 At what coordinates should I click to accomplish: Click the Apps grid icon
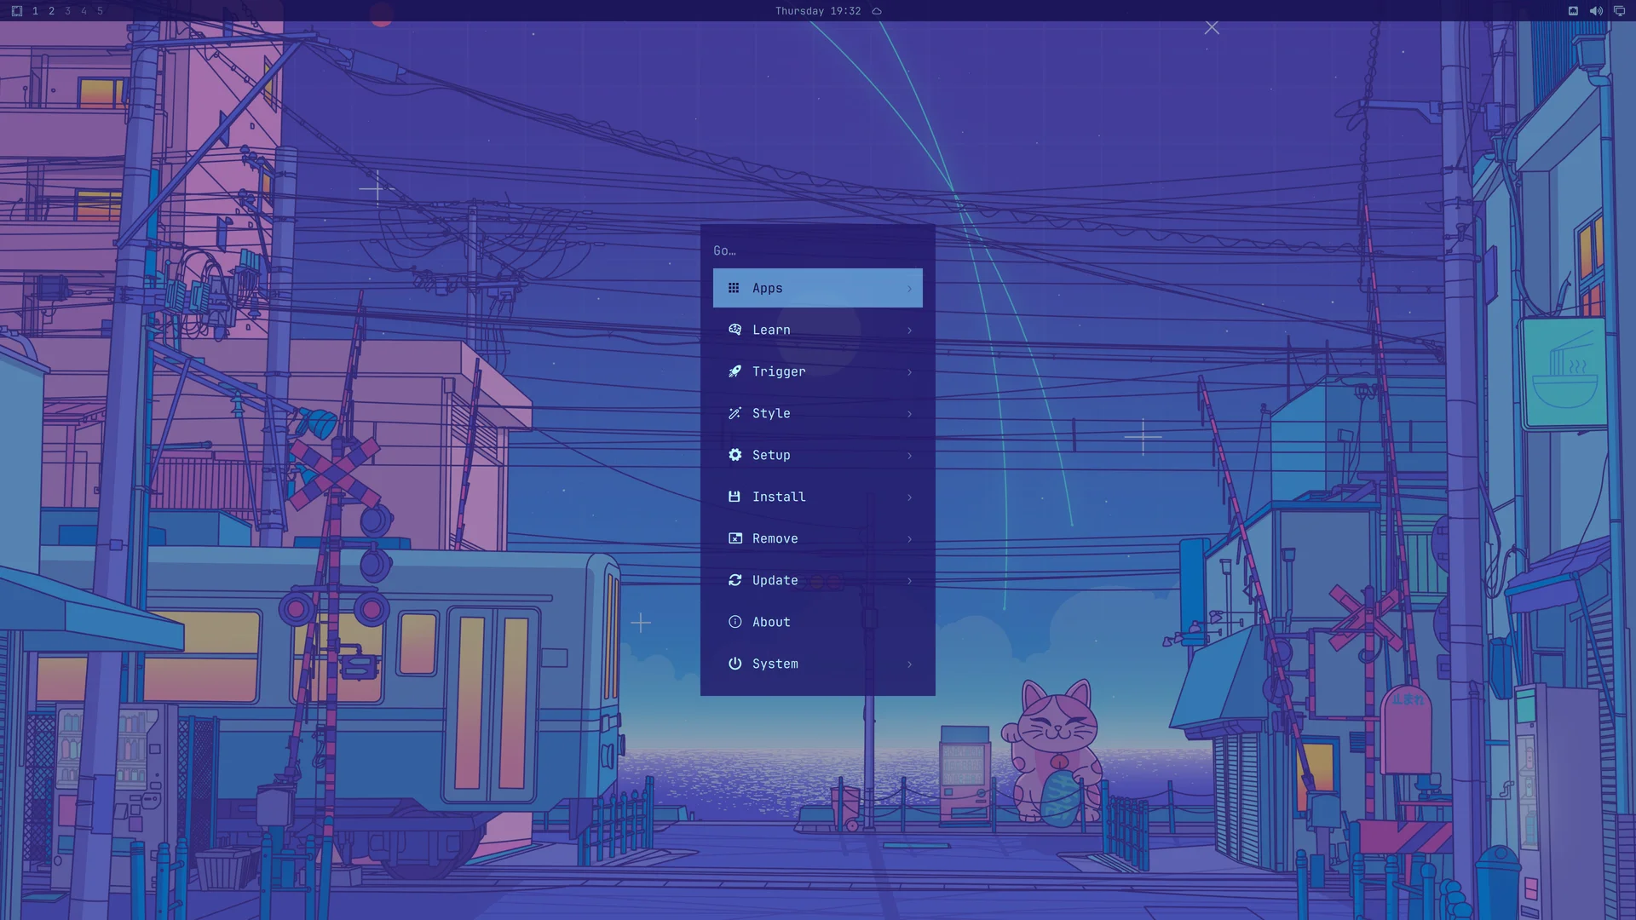[734, 288]
